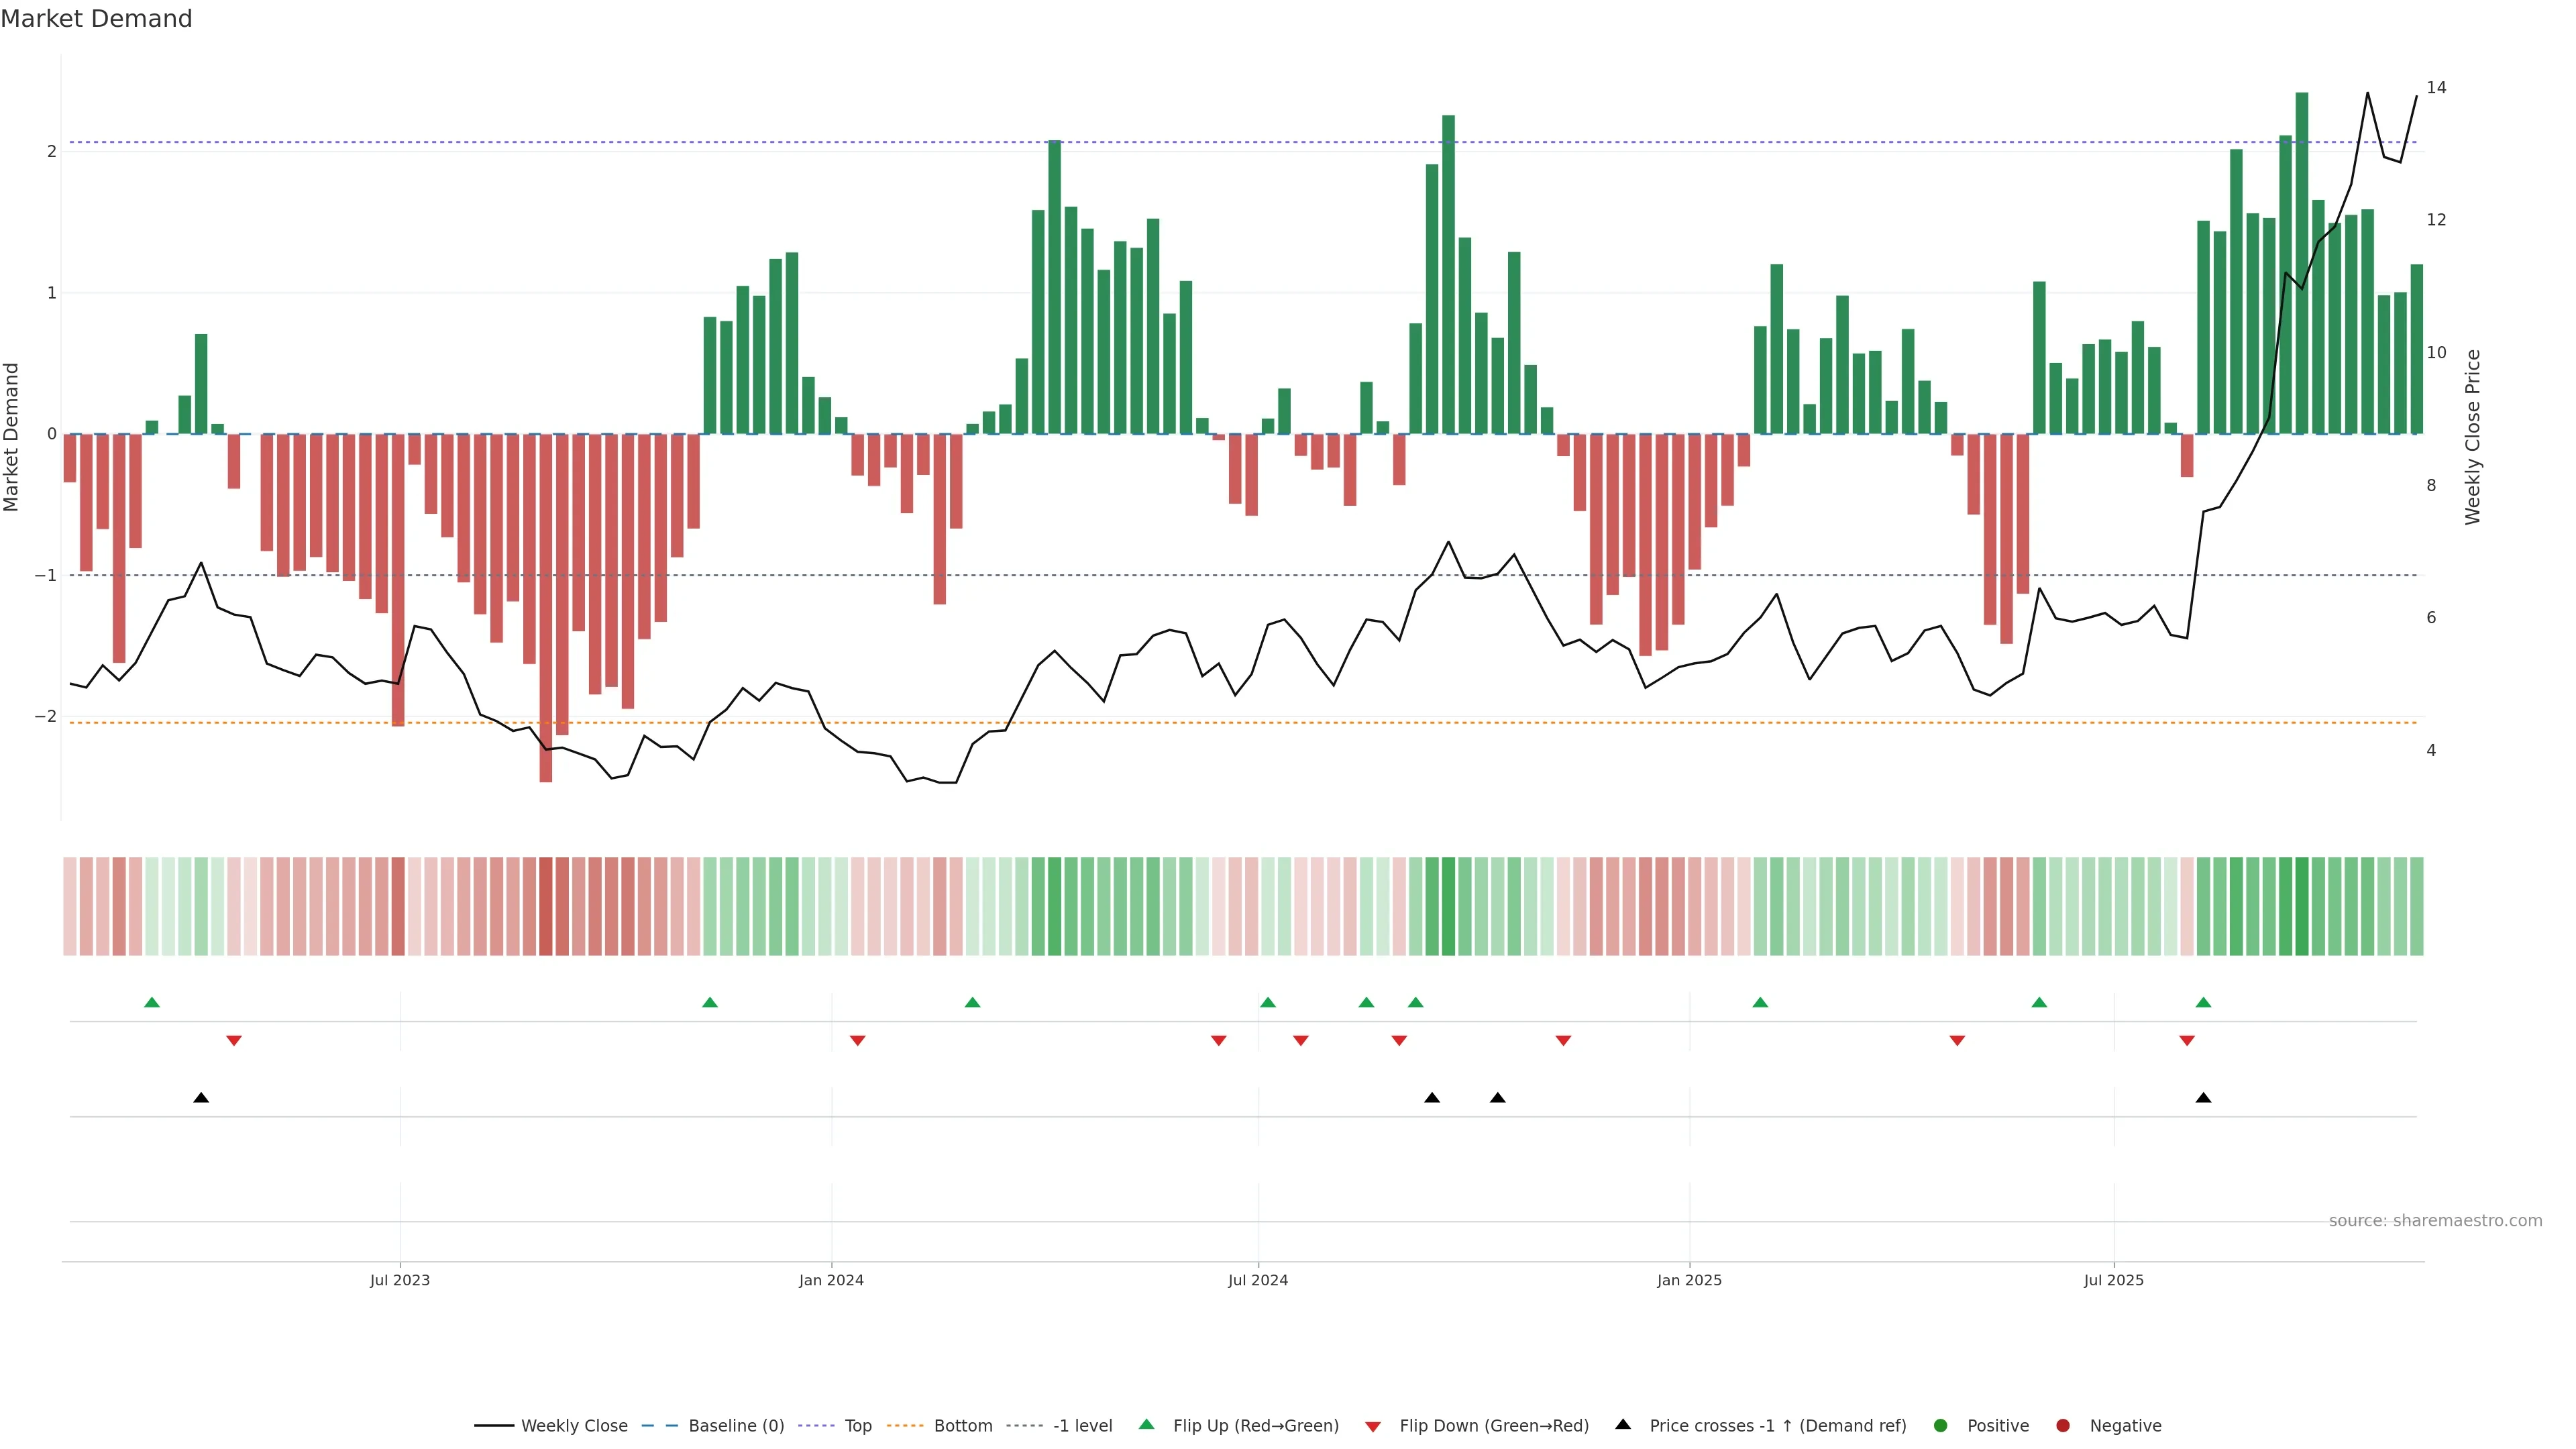
Task: Click the red Flip Down legend triangle
Action: click(1373, 1426)
